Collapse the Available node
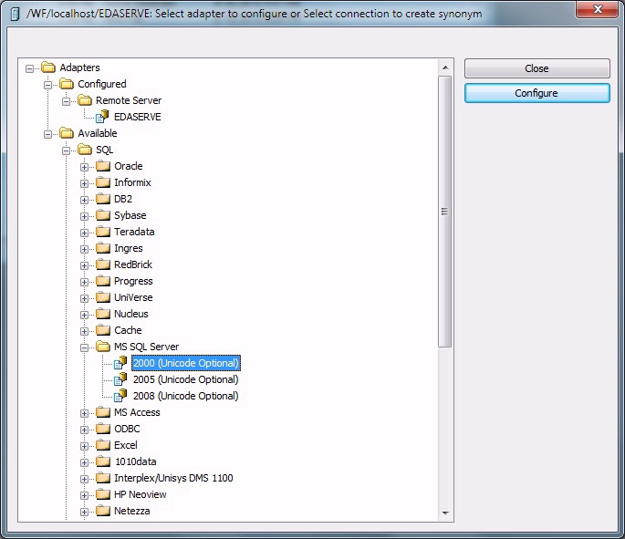The height and width of the screenshot is (539, 625). click(47, 134)
